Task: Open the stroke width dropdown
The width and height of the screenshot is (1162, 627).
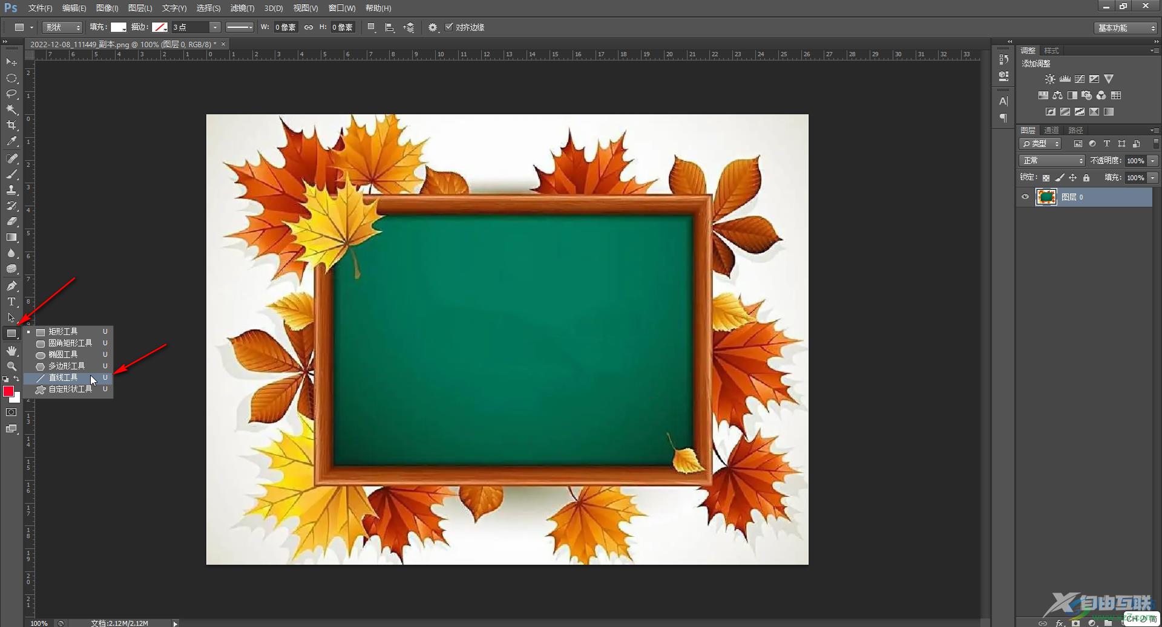Action: 215,27
